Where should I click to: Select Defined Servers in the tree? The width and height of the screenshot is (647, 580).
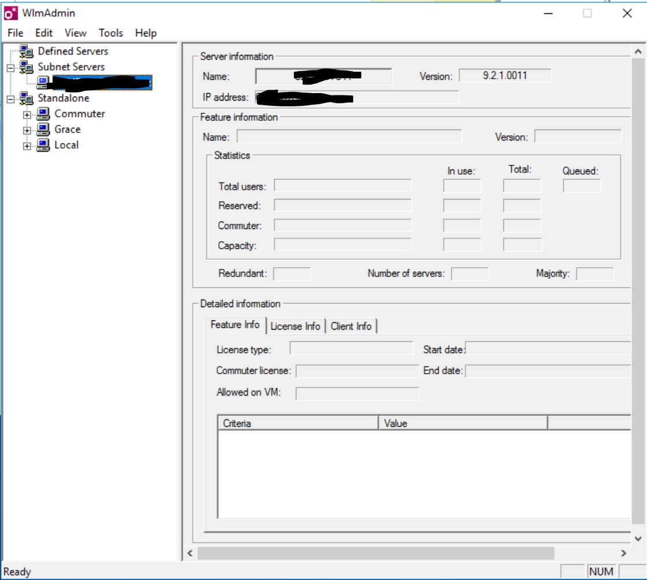point(73,51)
